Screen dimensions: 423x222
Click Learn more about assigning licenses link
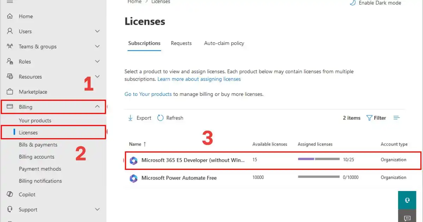(199, 79)
